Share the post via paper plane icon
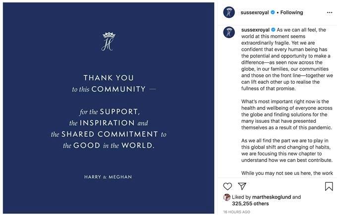Screen dimensions: 337x215 tap(242, 186)
